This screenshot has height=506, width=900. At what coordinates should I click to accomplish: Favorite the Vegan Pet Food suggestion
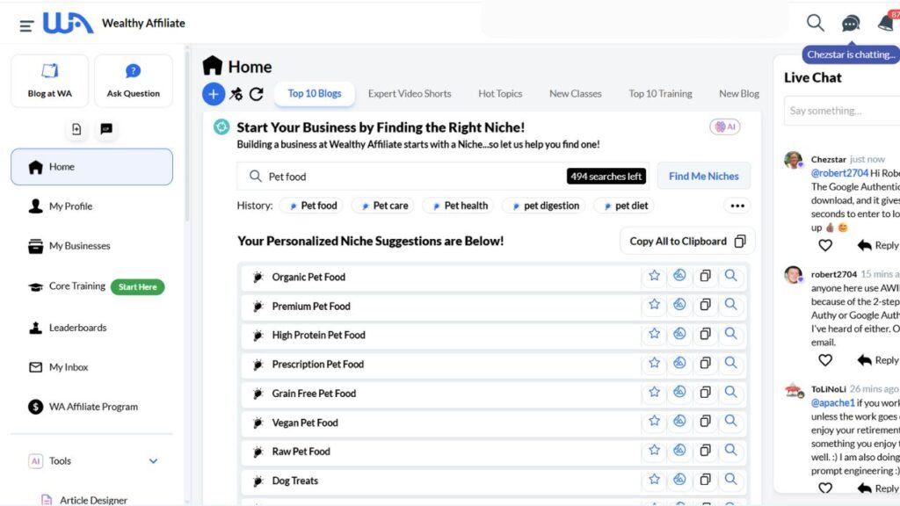click(x=654, y=422)
